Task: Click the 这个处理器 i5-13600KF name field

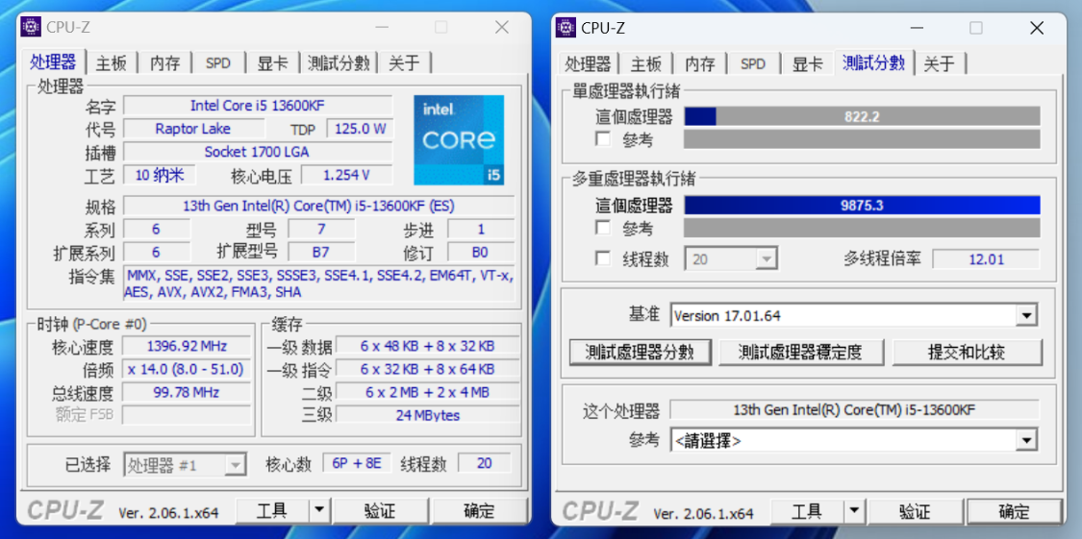Action: pyautogui.click(x=854, y=409)
